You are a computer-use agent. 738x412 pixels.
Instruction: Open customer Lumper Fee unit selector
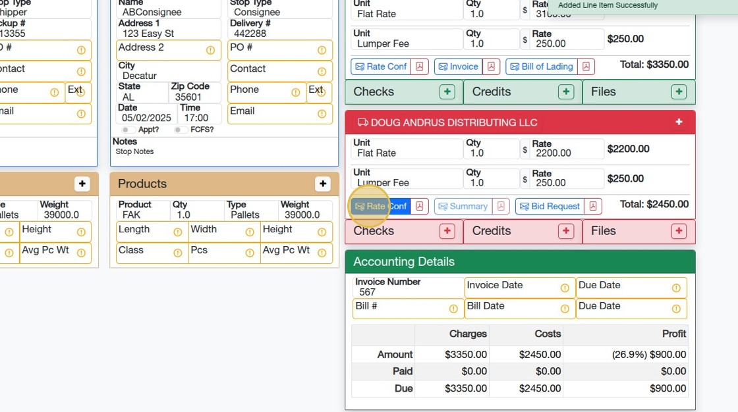click(407, 39)
